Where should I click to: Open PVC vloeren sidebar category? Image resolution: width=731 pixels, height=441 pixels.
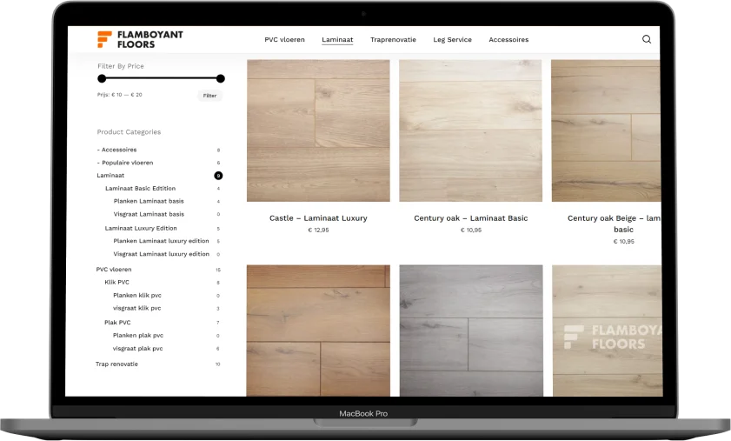(x=114, y=270)
